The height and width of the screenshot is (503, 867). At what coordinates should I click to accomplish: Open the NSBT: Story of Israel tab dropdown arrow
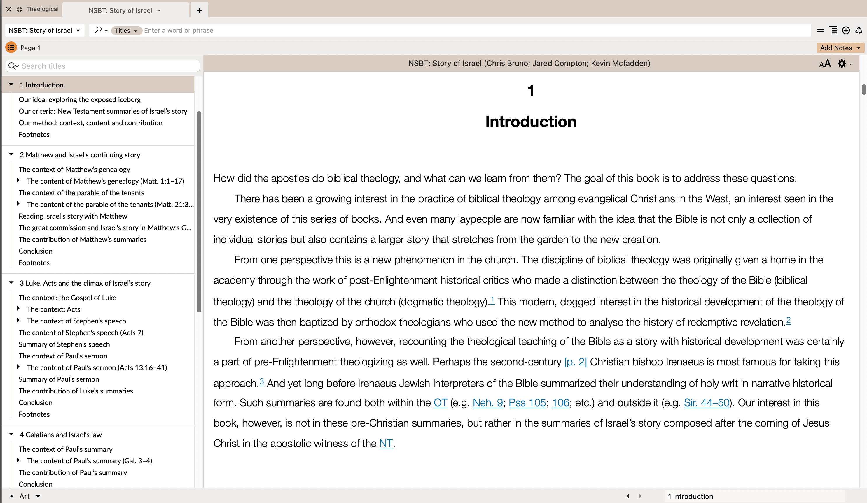[x=159, y=11]
